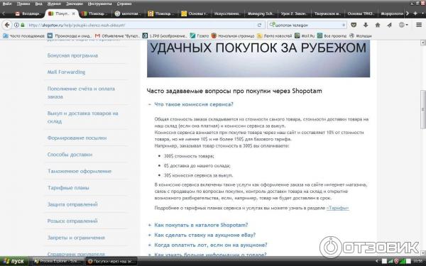Open the Лента новостей bookmark
Image resolution: width=426 pixels, height=266 pixels.
[274, 36]
